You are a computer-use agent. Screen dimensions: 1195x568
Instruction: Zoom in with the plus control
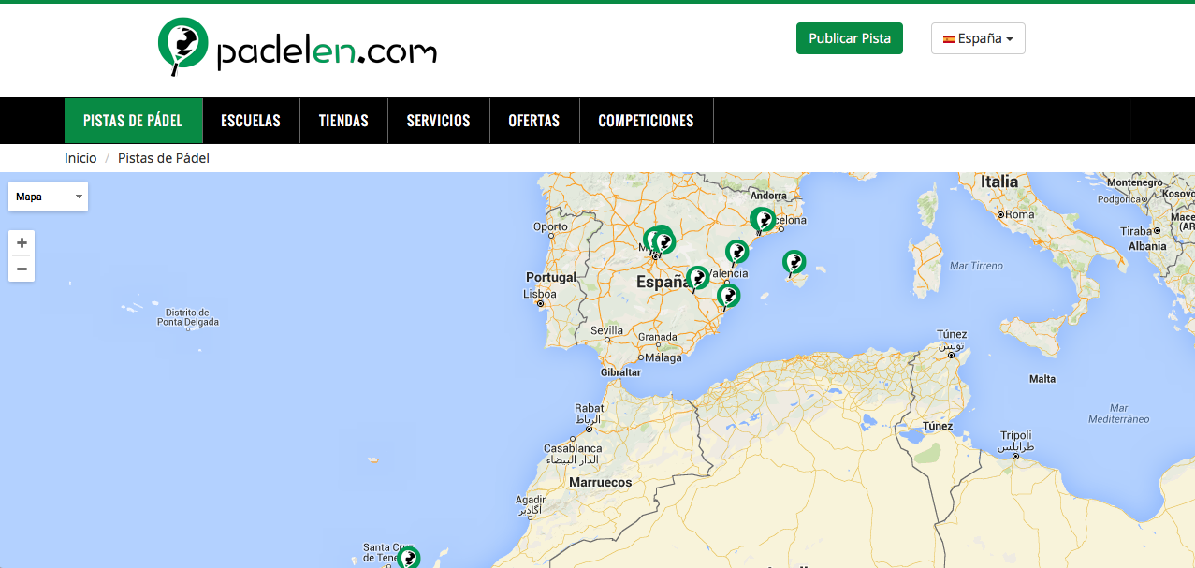(21, 242)
